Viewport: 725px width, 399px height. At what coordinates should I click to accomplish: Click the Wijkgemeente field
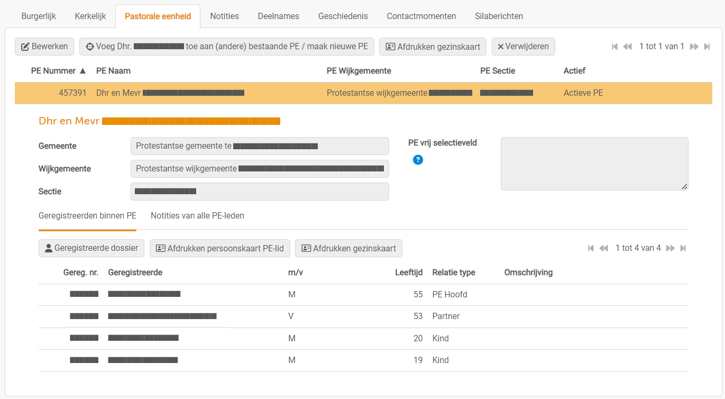point(260,169)
